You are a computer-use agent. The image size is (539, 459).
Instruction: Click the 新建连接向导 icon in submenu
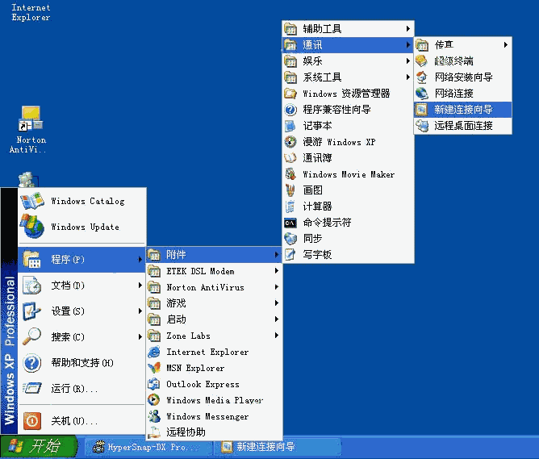[x=421, y=109]
